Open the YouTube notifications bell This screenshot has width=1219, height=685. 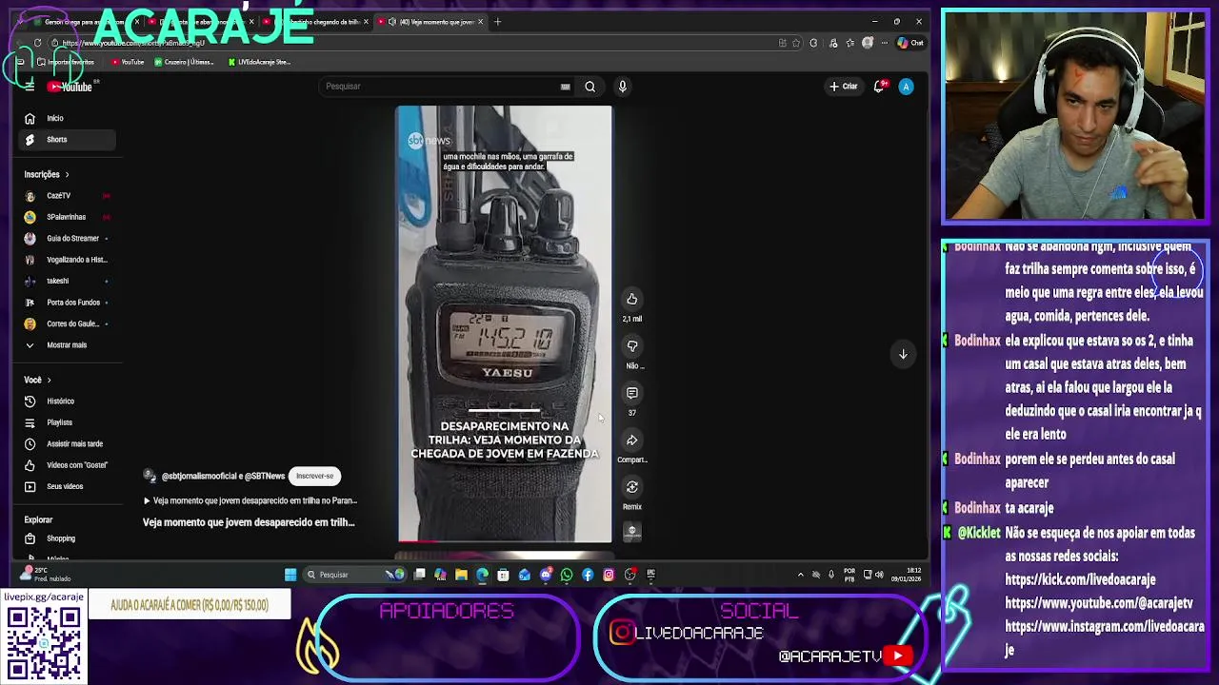click(879, 87)
